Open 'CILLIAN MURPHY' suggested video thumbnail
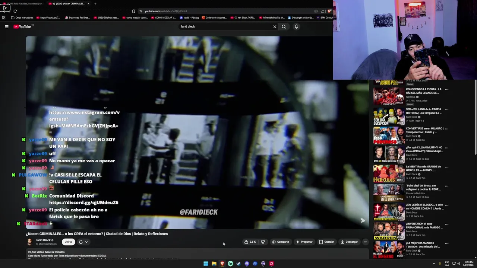The width and height of the screenshot is (477, 268). (389, 154)
